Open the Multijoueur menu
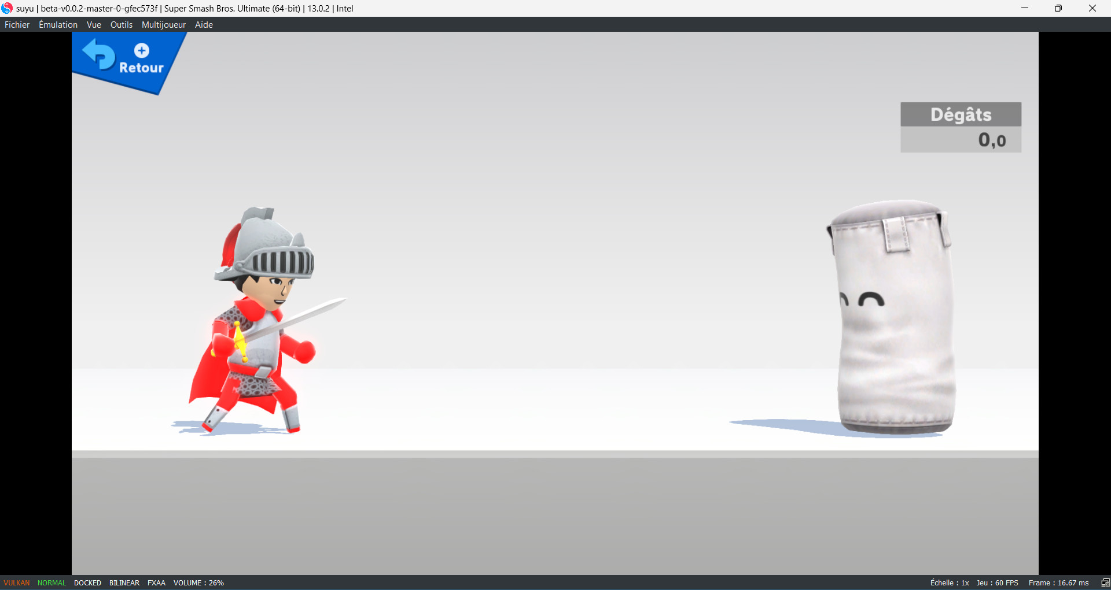Image resolution: width=1111 pixels, height=590 pixels. tap(164, 25)
